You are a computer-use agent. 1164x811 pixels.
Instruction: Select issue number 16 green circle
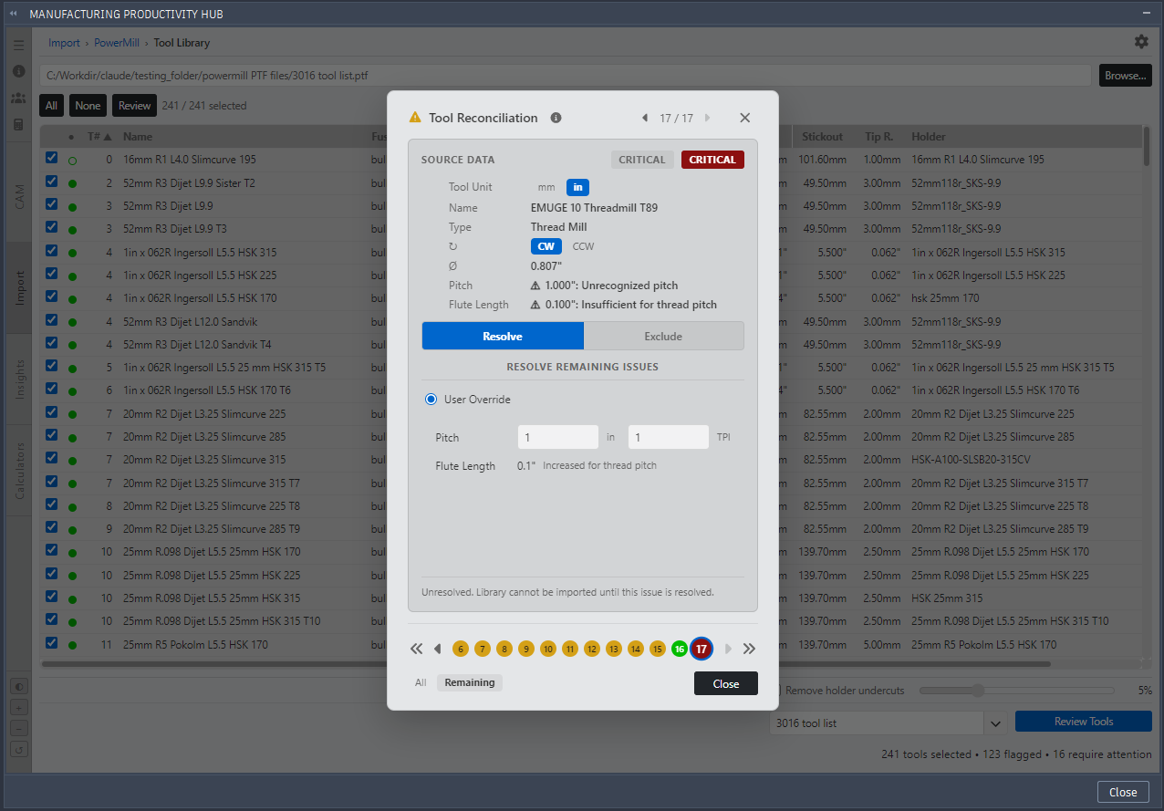coord(679,649)
